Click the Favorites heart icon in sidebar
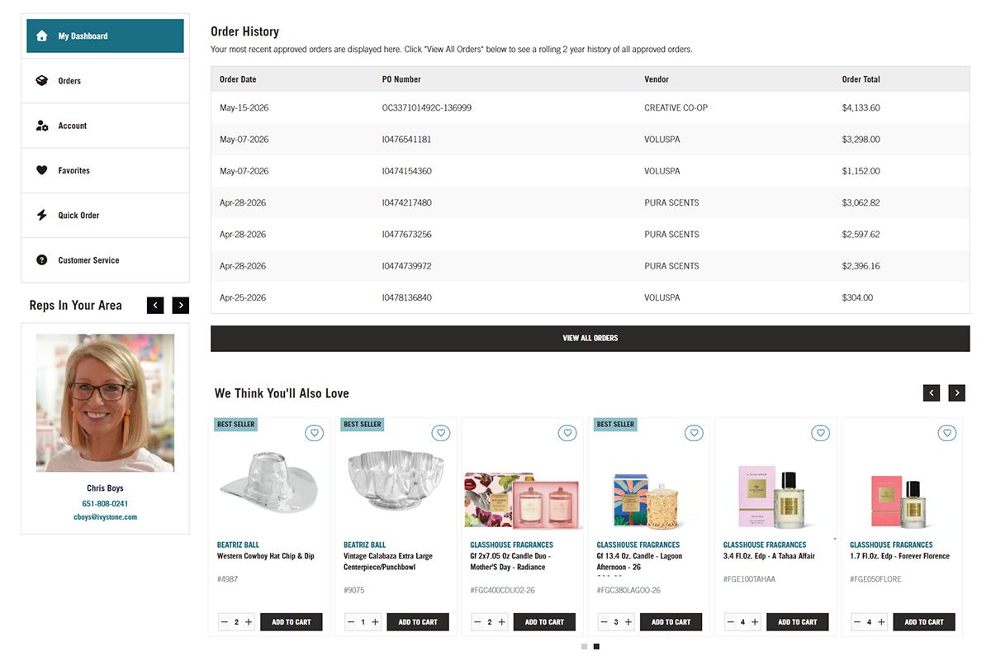This screenshot has height=661, width=991. (x=42, y=170)
